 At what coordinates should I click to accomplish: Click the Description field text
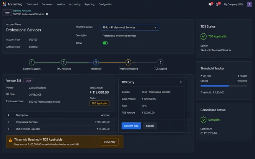coord(119,36)
